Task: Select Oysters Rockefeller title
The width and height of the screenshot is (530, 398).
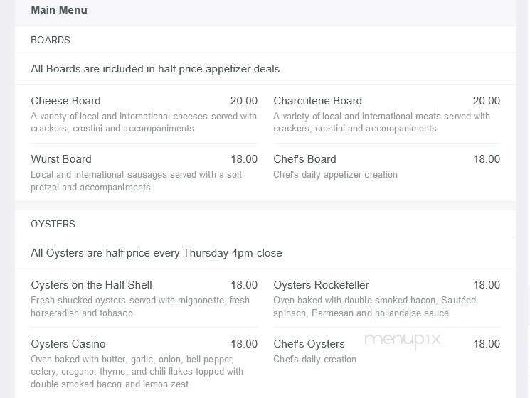Action: [321, 285]
